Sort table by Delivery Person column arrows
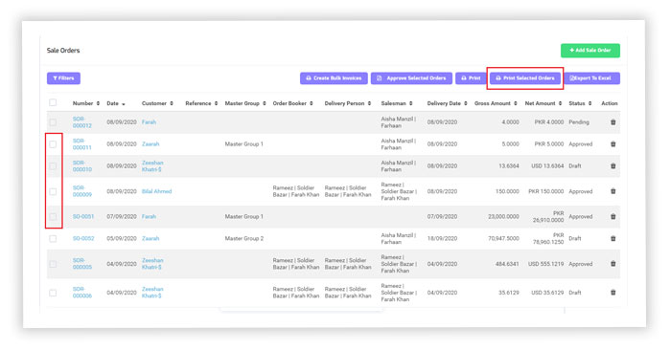Screen dimensions: 670x350 pyautogui.click(x=369, y=103)
